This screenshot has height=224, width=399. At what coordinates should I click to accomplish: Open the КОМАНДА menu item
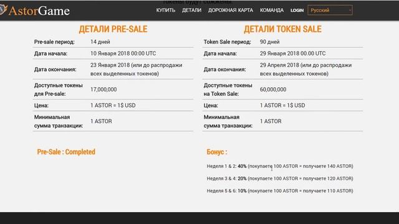(x=272, y=10)
